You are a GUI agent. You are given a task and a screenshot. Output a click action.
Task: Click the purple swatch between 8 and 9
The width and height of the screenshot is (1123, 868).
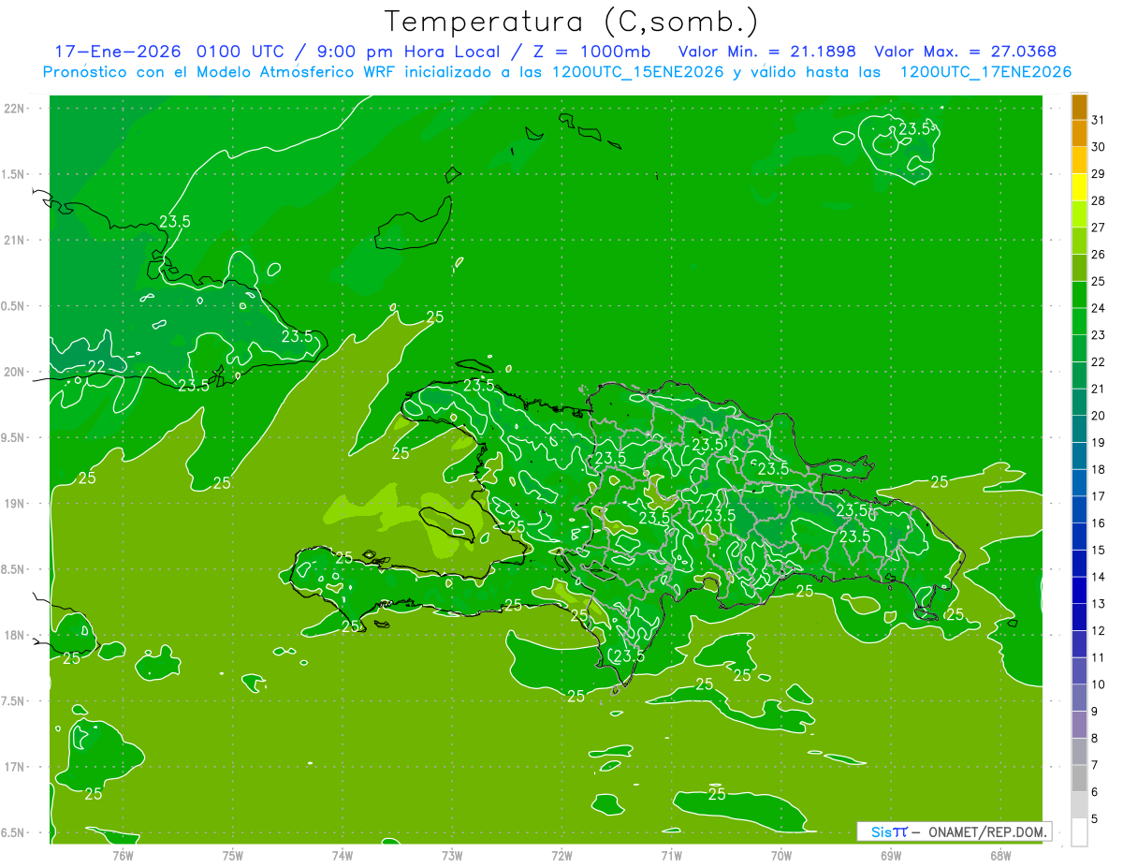pyautogui.click(x=1079, y=725)
